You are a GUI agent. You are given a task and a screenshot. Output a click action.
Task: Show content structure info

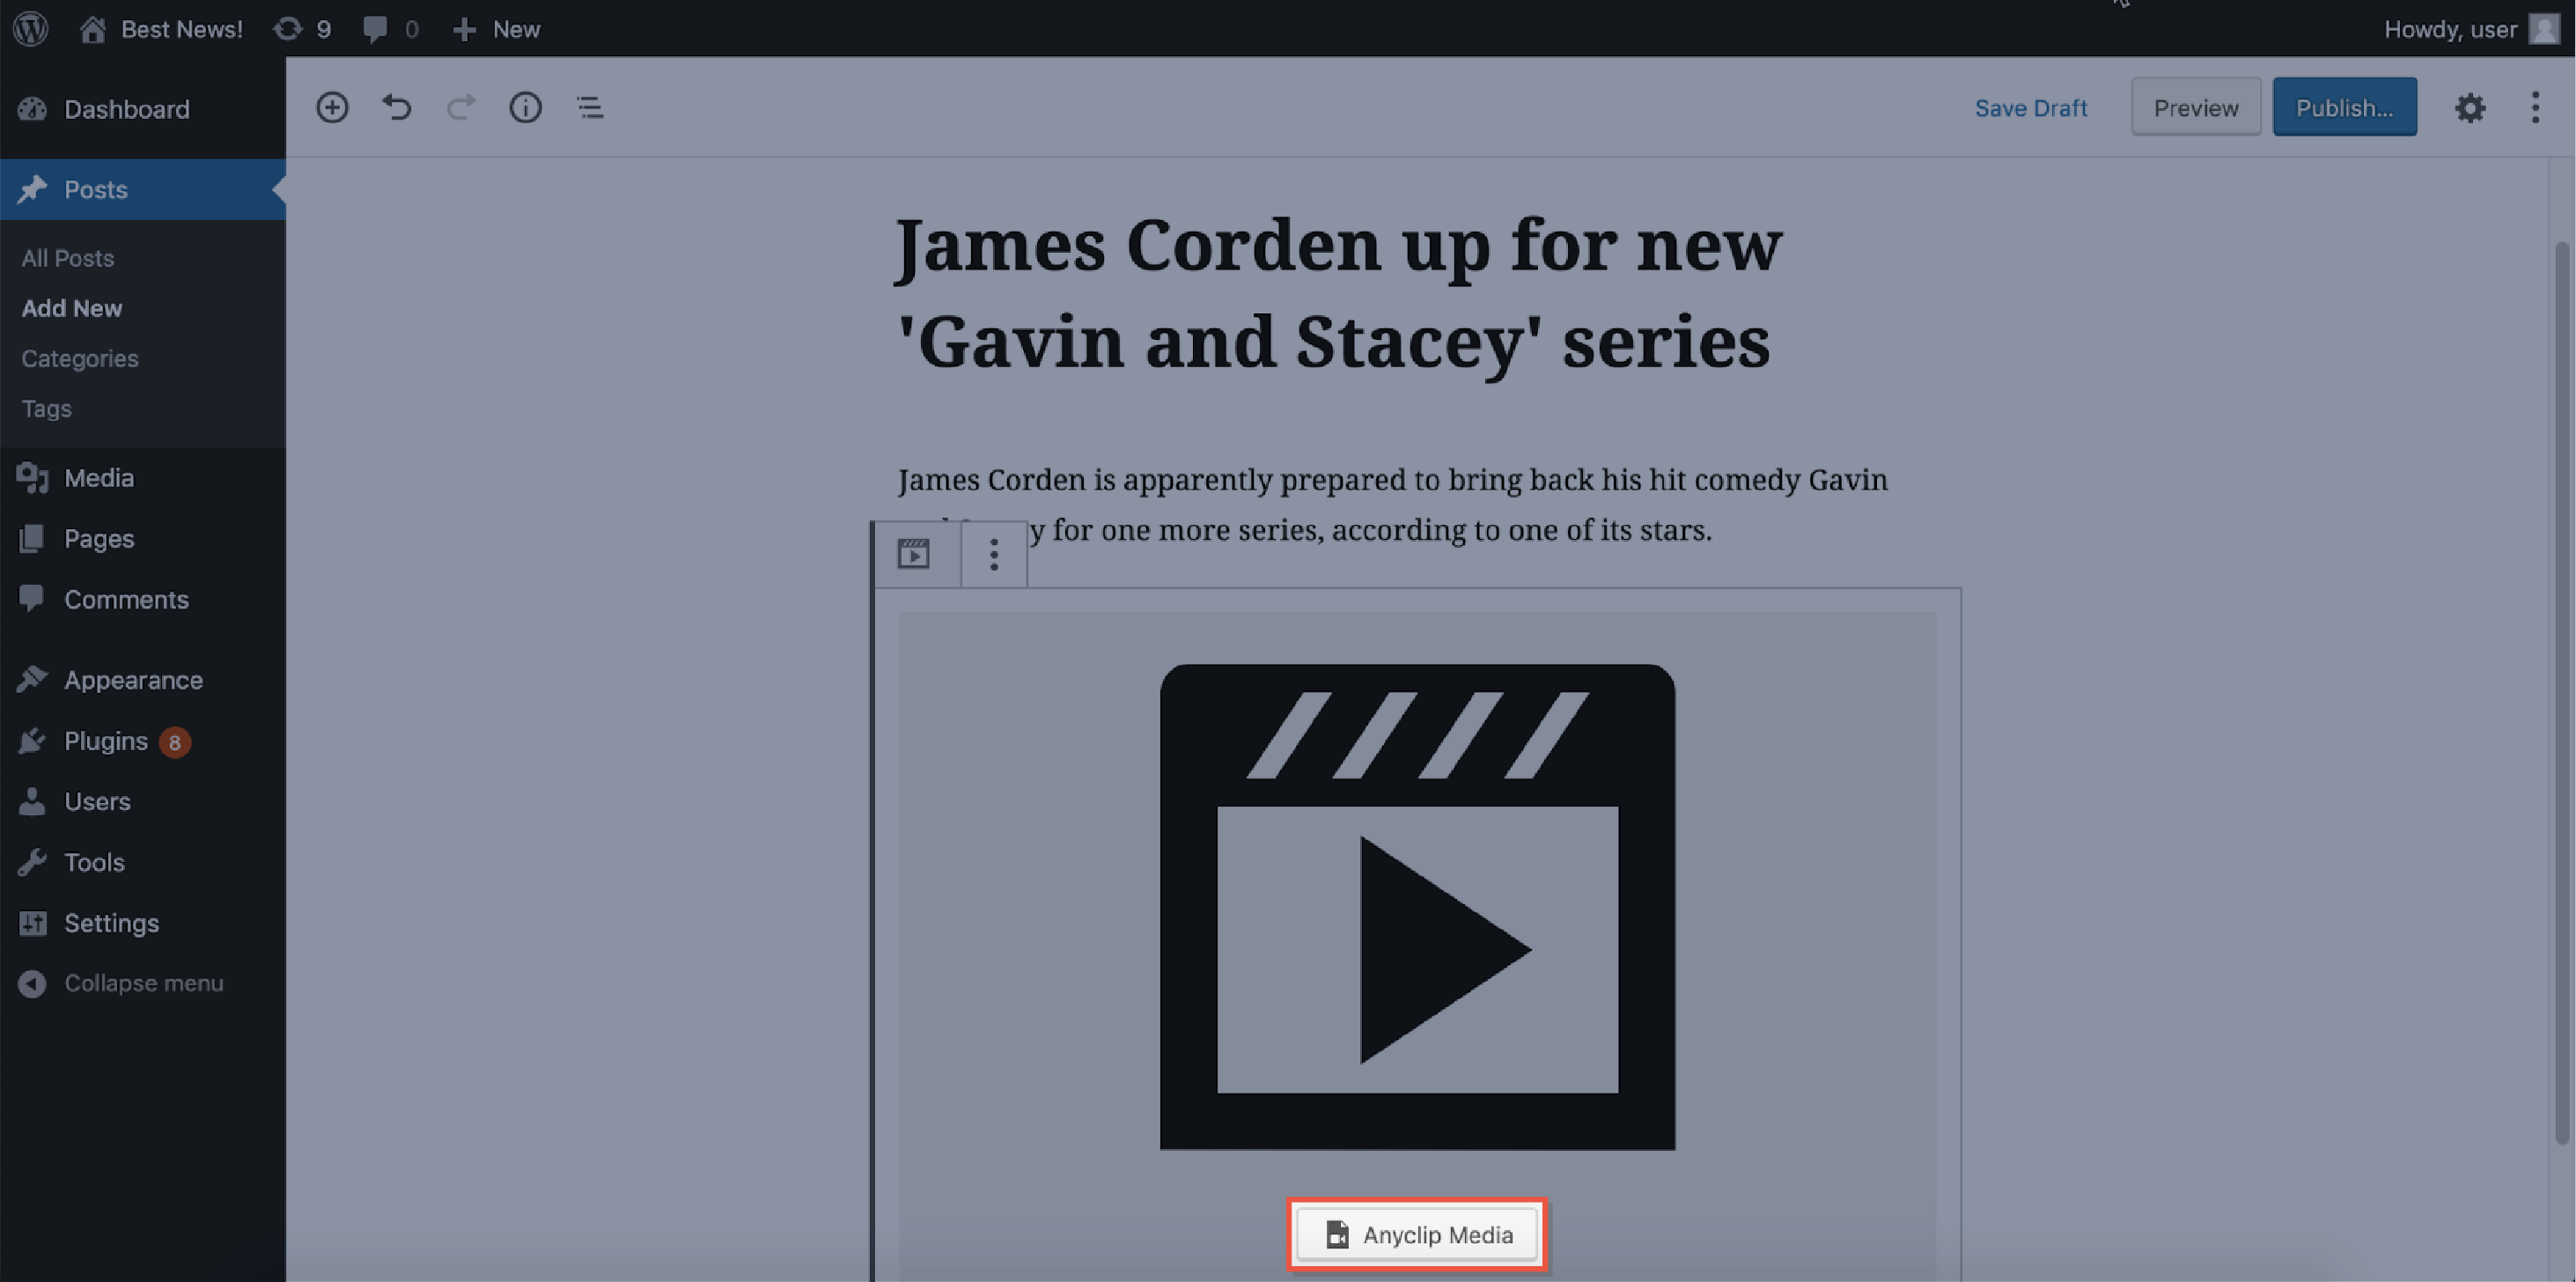[526, 107]
